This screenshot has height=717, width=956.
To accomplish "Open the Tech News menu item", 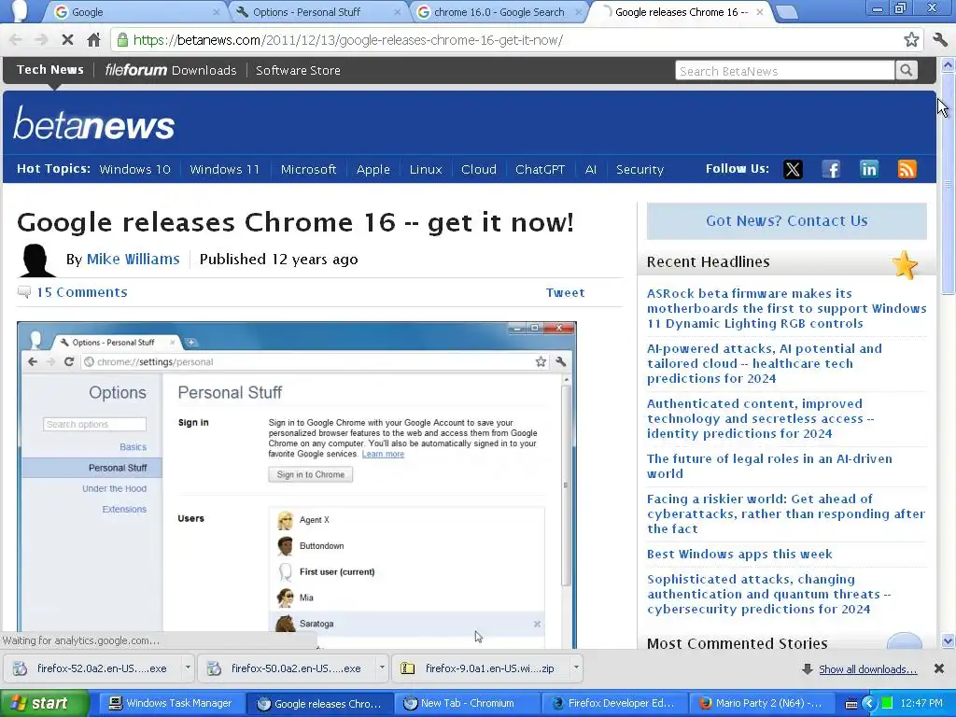I will pos(50,69).
